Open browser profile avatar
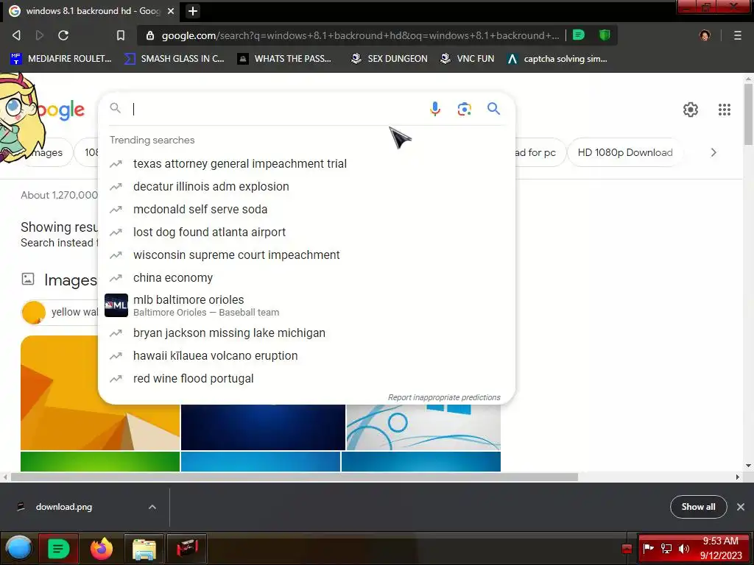This screenshot has width=754, height=565. [705, 35]
